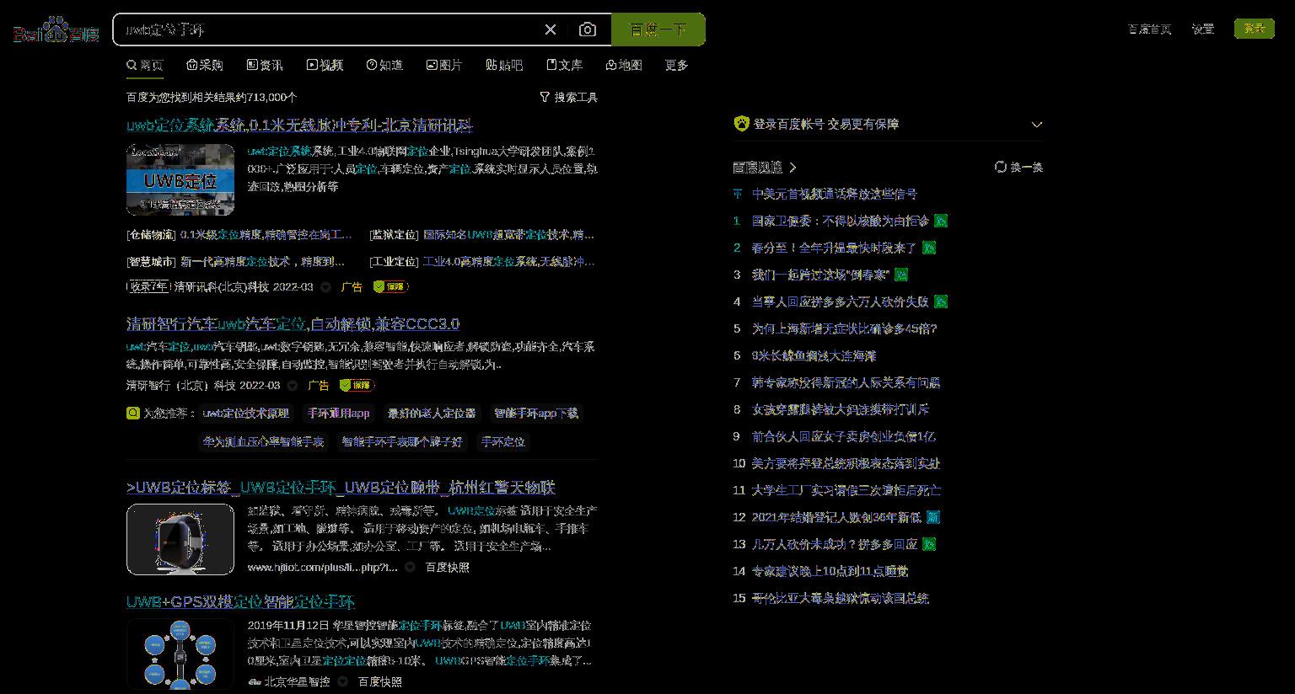Open hot topic 女孩穿露脐装被大妈连拽带打训斥
The height and width of the screenshot is (694, 1295).
coord(841,409)
